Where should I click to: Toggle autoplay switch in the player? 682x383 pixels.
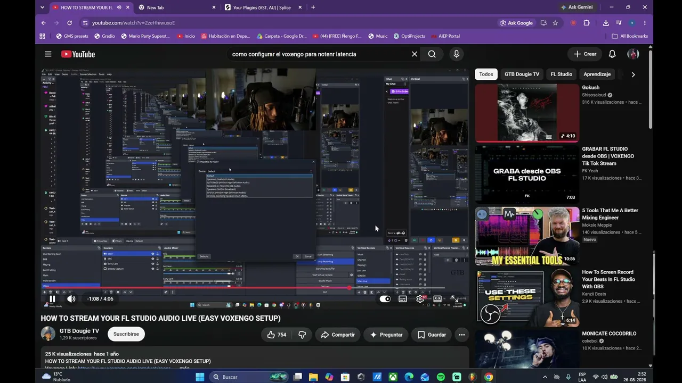(385, 299)
